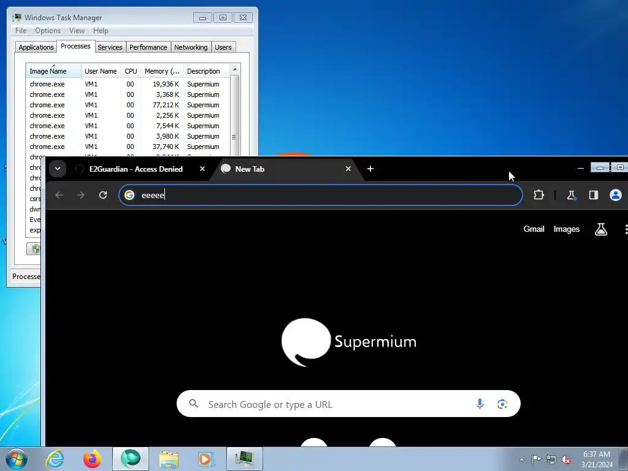628x471 pixels.
Task: Click the taskbar clock
Action: tap(597, 459)
